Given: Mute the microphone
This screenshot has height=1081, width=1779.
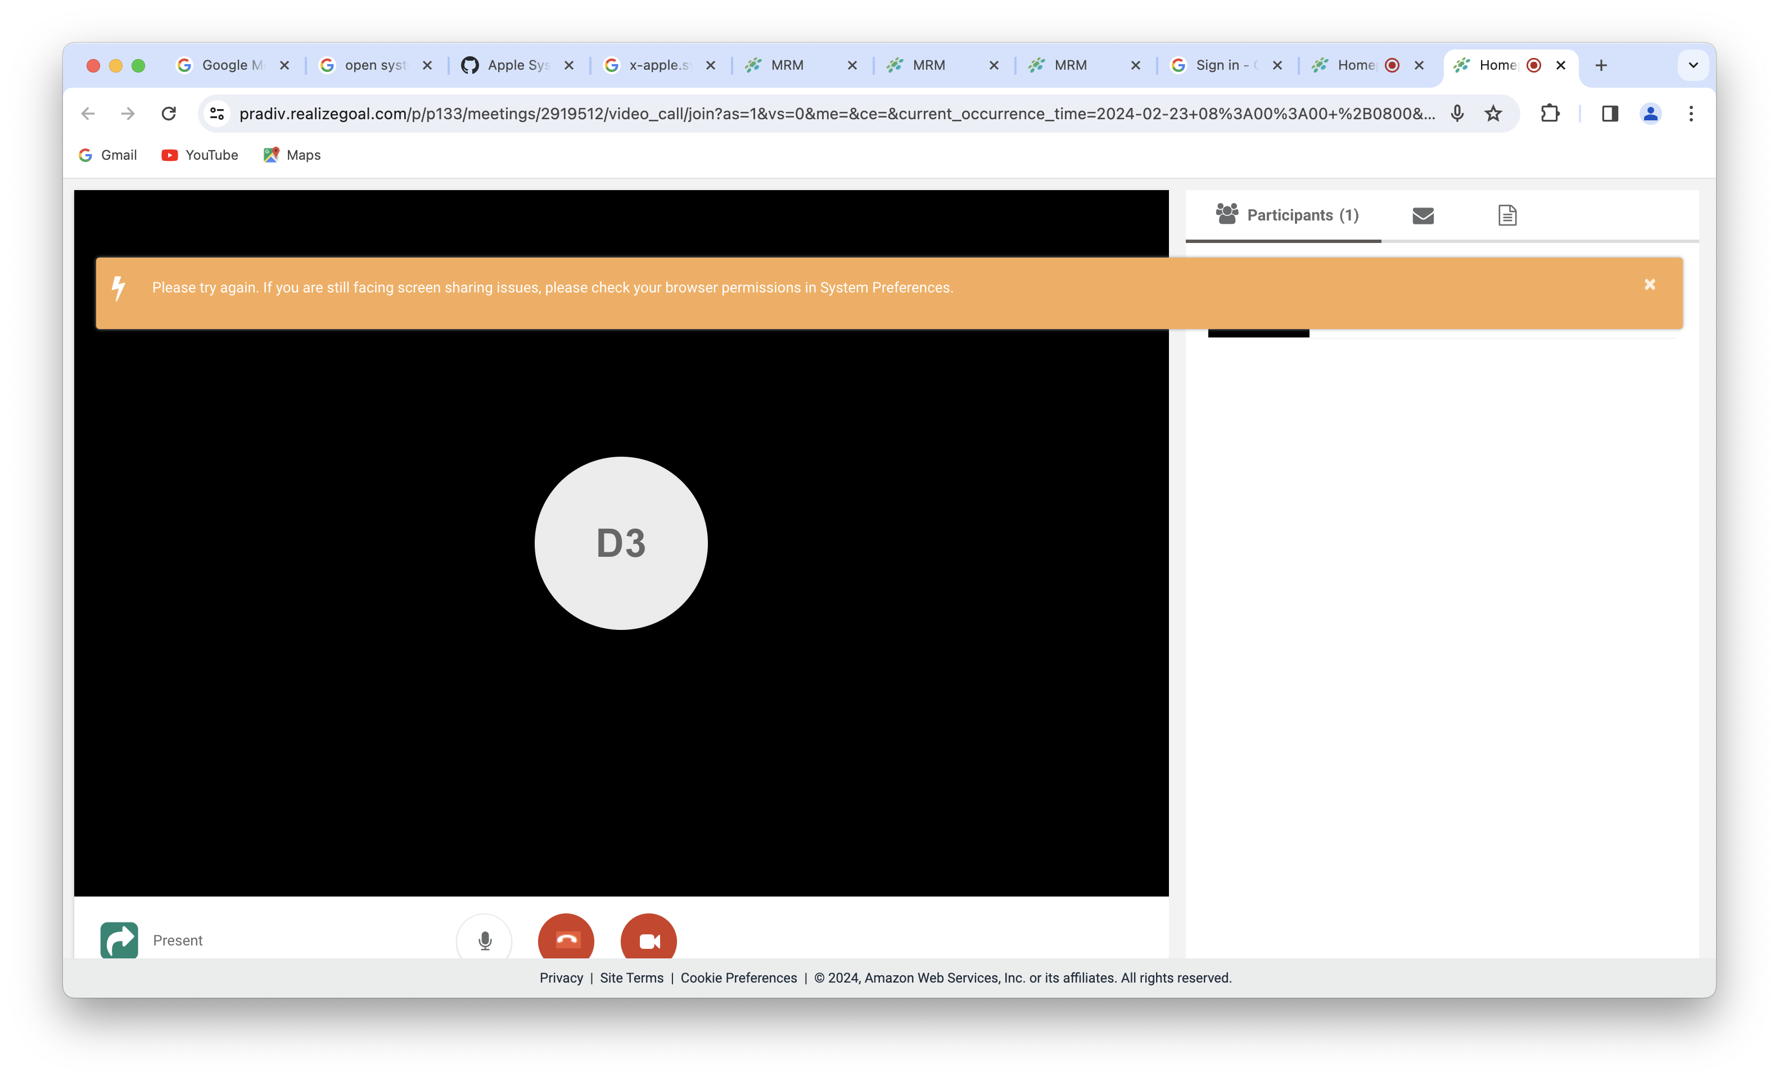Looking at the screenshot, I should 484,939.
